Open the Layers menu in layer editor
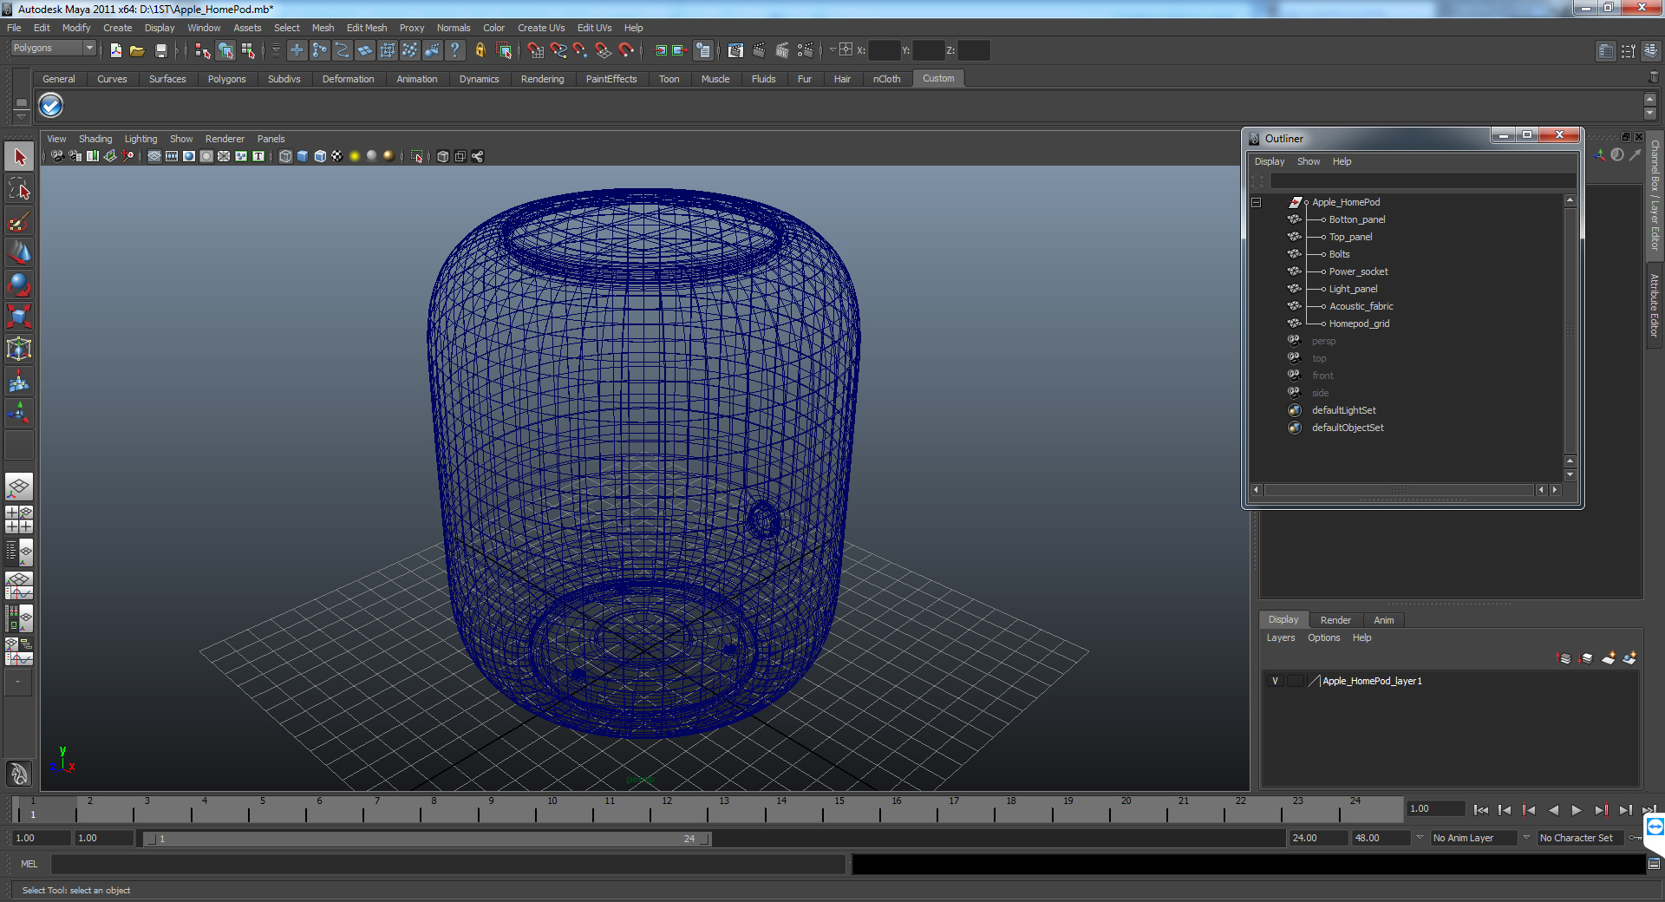The height and width of the screenshot is (902, 1665). click(1281, 637)
